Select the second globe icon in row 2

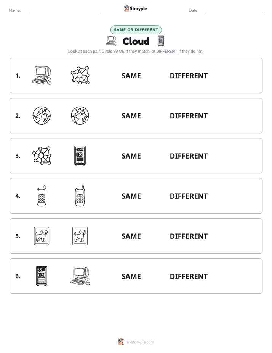pos(80,115)
